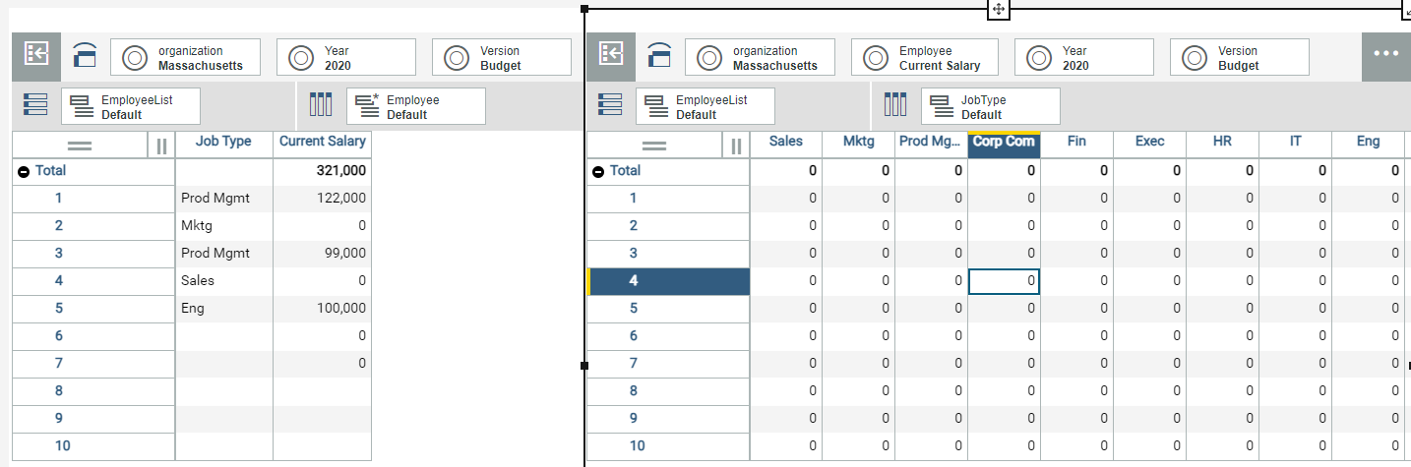Open the Version Budget selector in the left view
The width and height of the screenshot is (1411, 467).
click(x=502, y=58)
